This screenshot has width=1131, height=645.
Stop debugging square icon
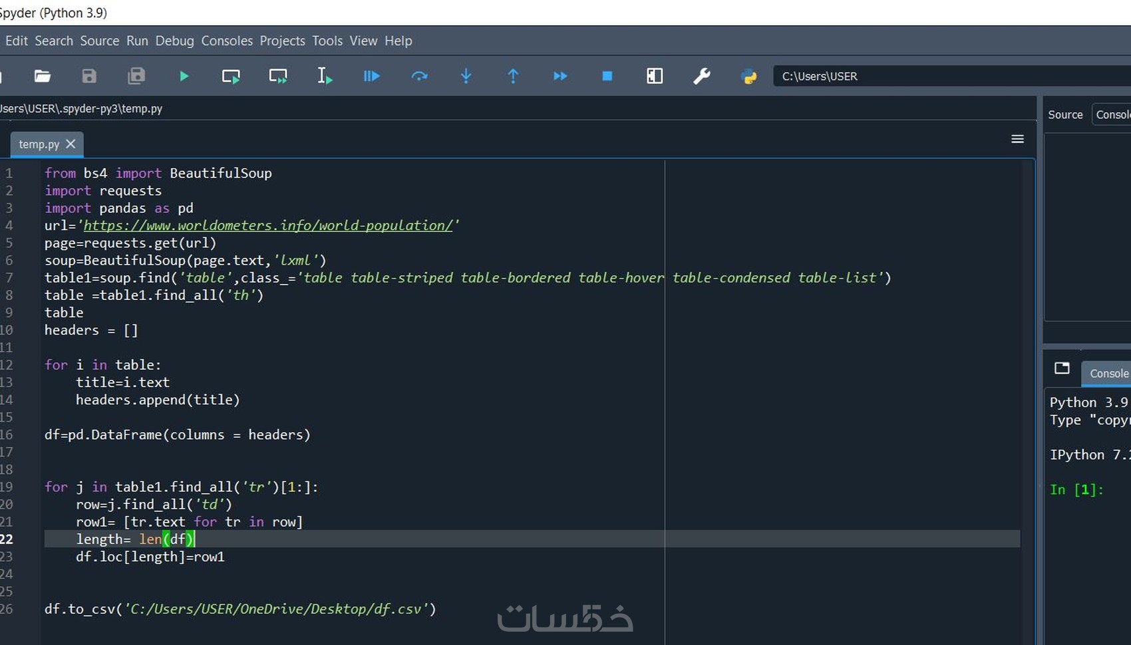pyautogui.click(x=607, y=76)
